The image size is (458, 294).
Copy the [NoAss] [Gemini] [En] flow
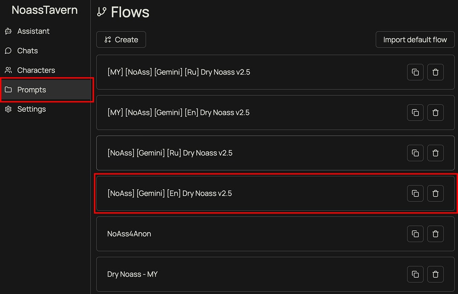click(x=415, y=193)
